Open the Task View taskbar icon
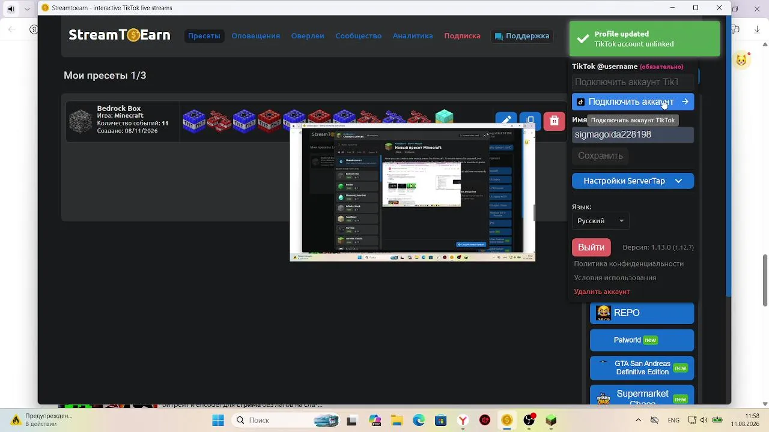 pyautogui.click(x=352, y=420)
